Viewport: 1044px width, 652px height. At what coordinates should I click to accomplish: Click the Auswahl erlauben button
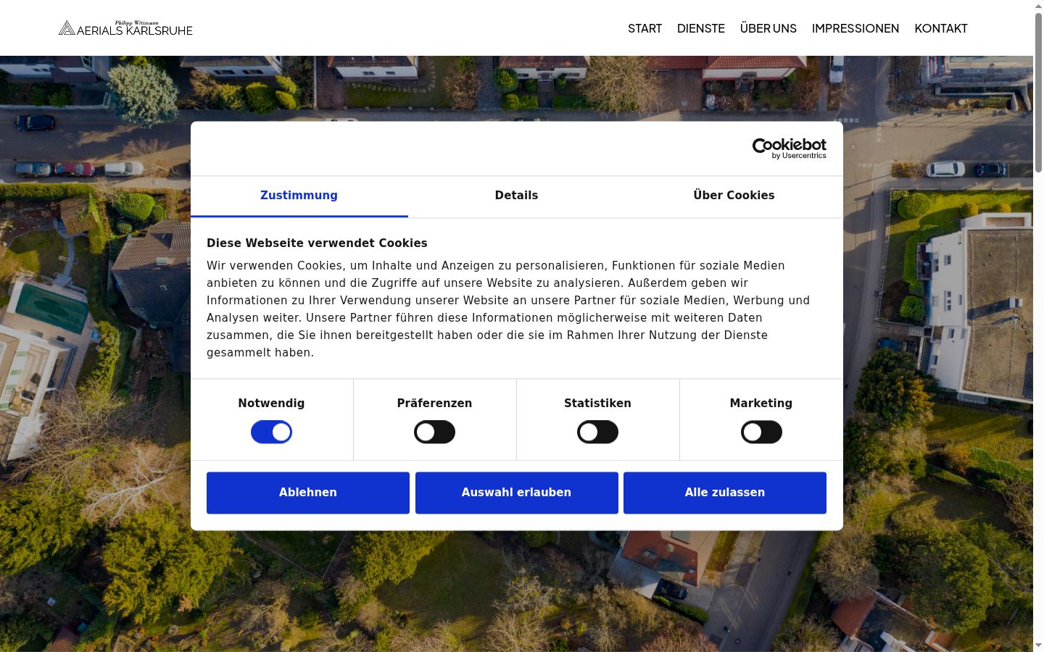coord(517,493)
